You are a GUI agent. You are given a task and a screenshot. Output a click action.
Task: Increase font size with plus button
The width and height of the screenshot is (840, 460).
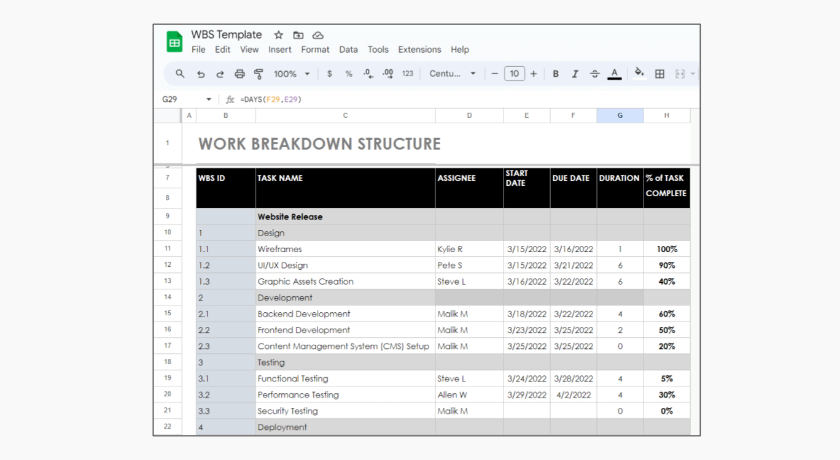tap(534, 74)
